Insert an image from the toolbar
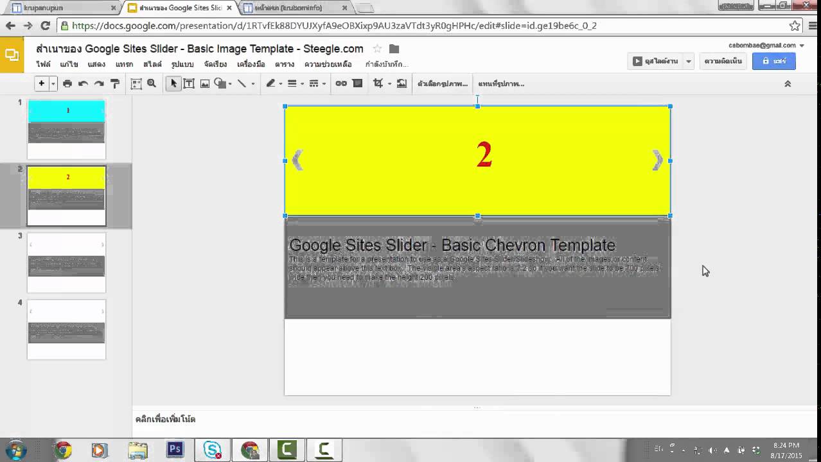 [x=205, y=83]
